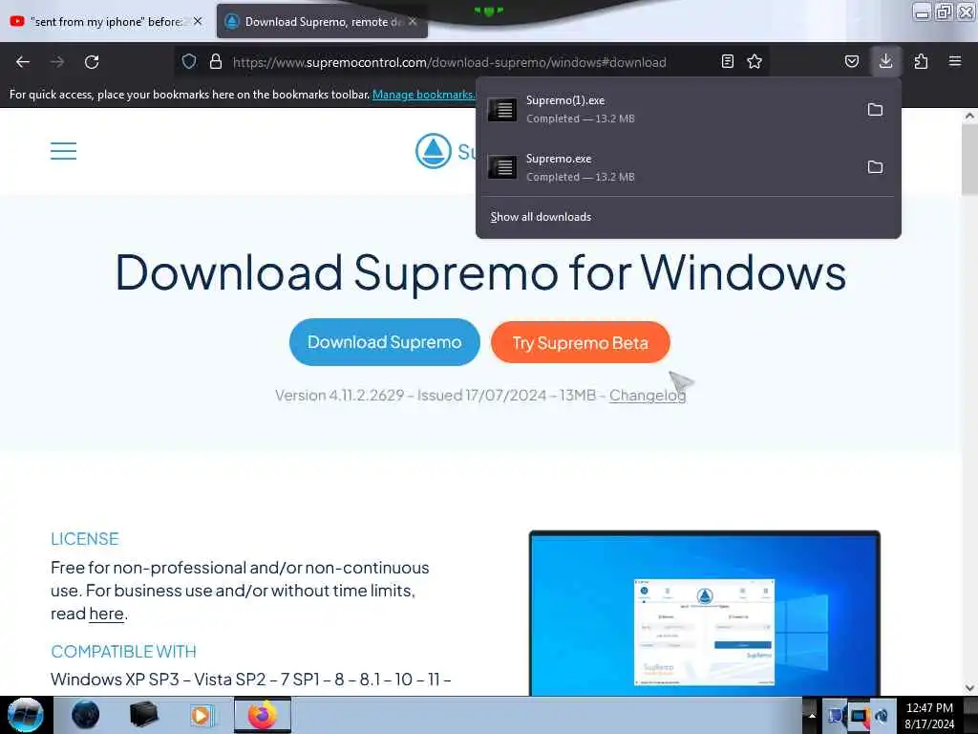Click Show all downloads
978x734 pixels.
[x=541, y=217]
